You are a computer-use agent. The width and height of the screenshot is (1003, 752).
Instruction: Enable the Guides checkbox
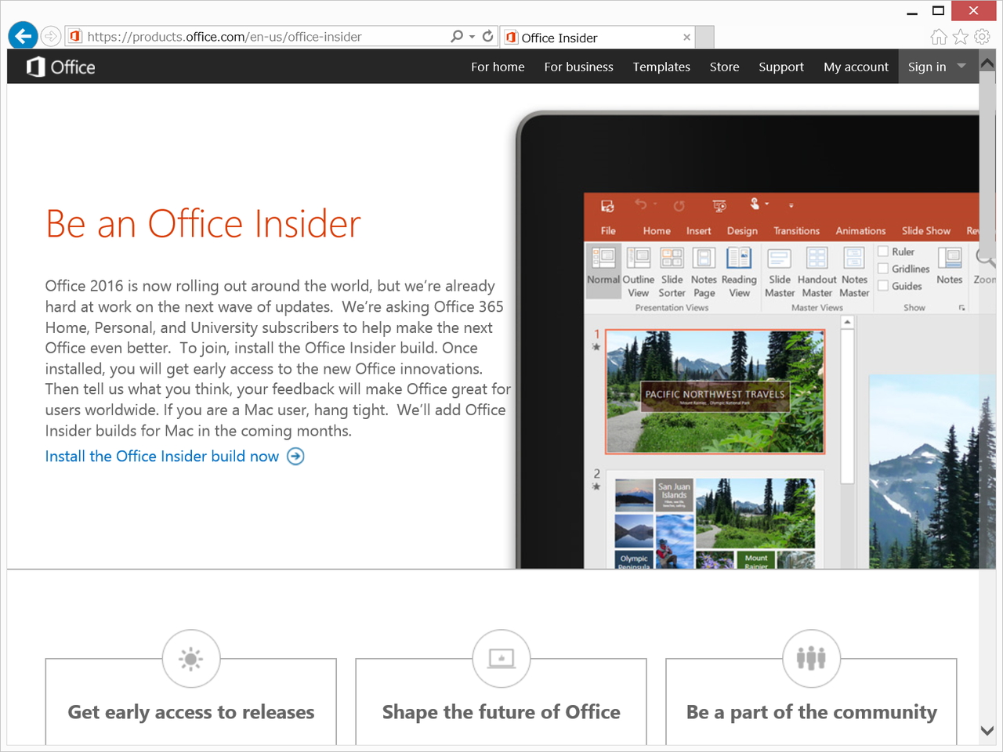tap(885, 285)
